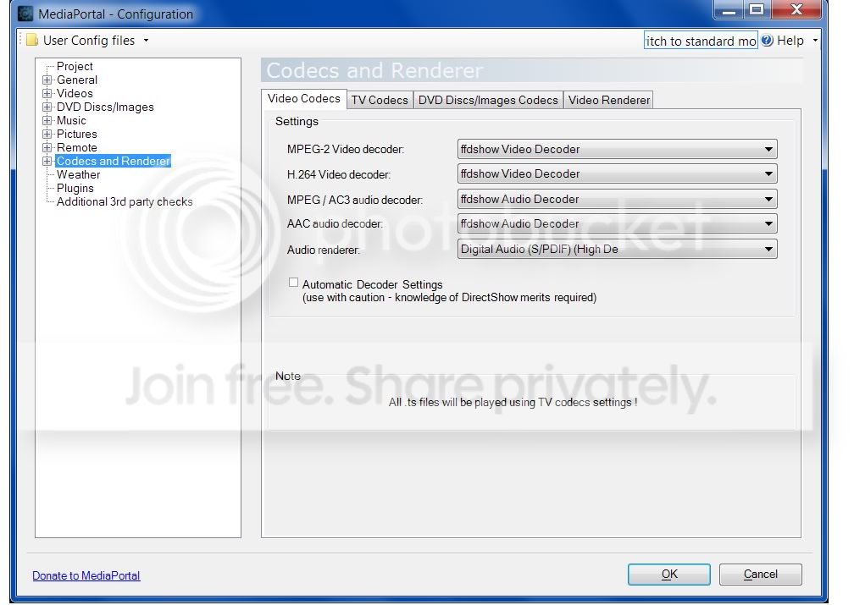Open the H.264 Video decoder dropdown
Screen dimensions: 854x605
click(x=617, y=174)
